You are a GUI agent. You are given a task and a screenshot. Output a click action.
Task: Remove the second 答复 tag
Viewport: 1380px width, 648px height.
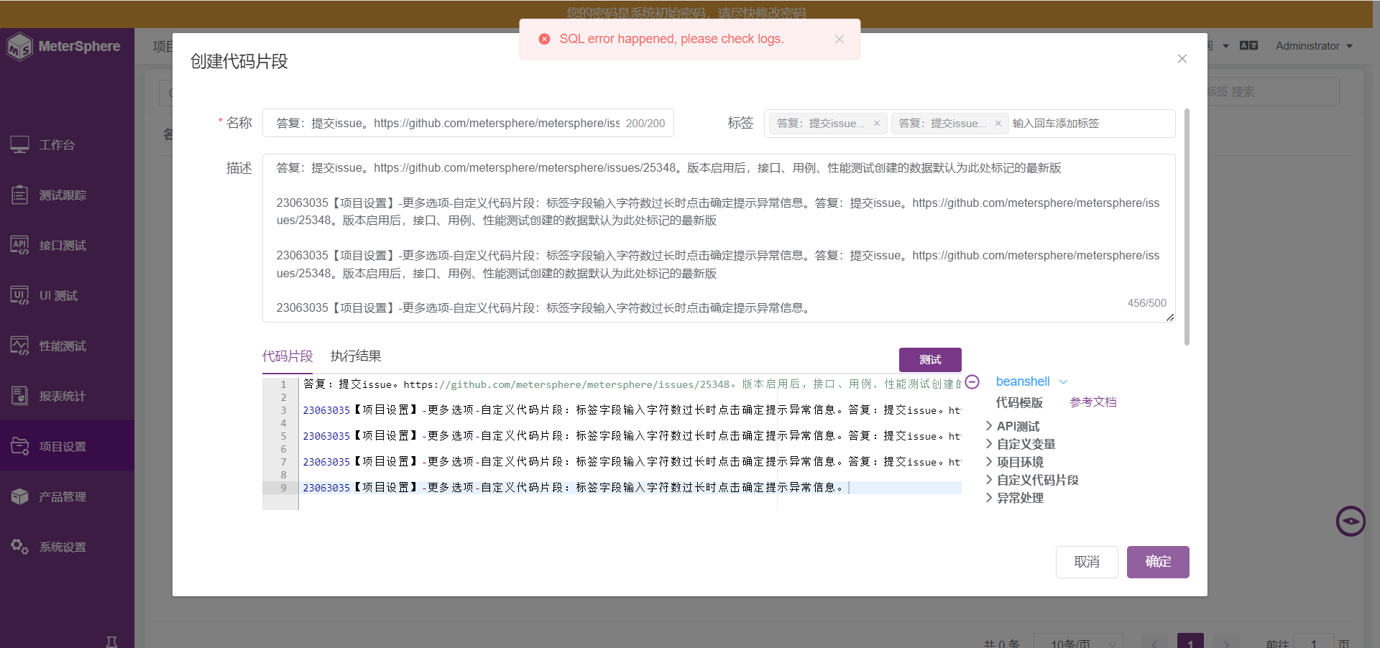pos(998,124)
